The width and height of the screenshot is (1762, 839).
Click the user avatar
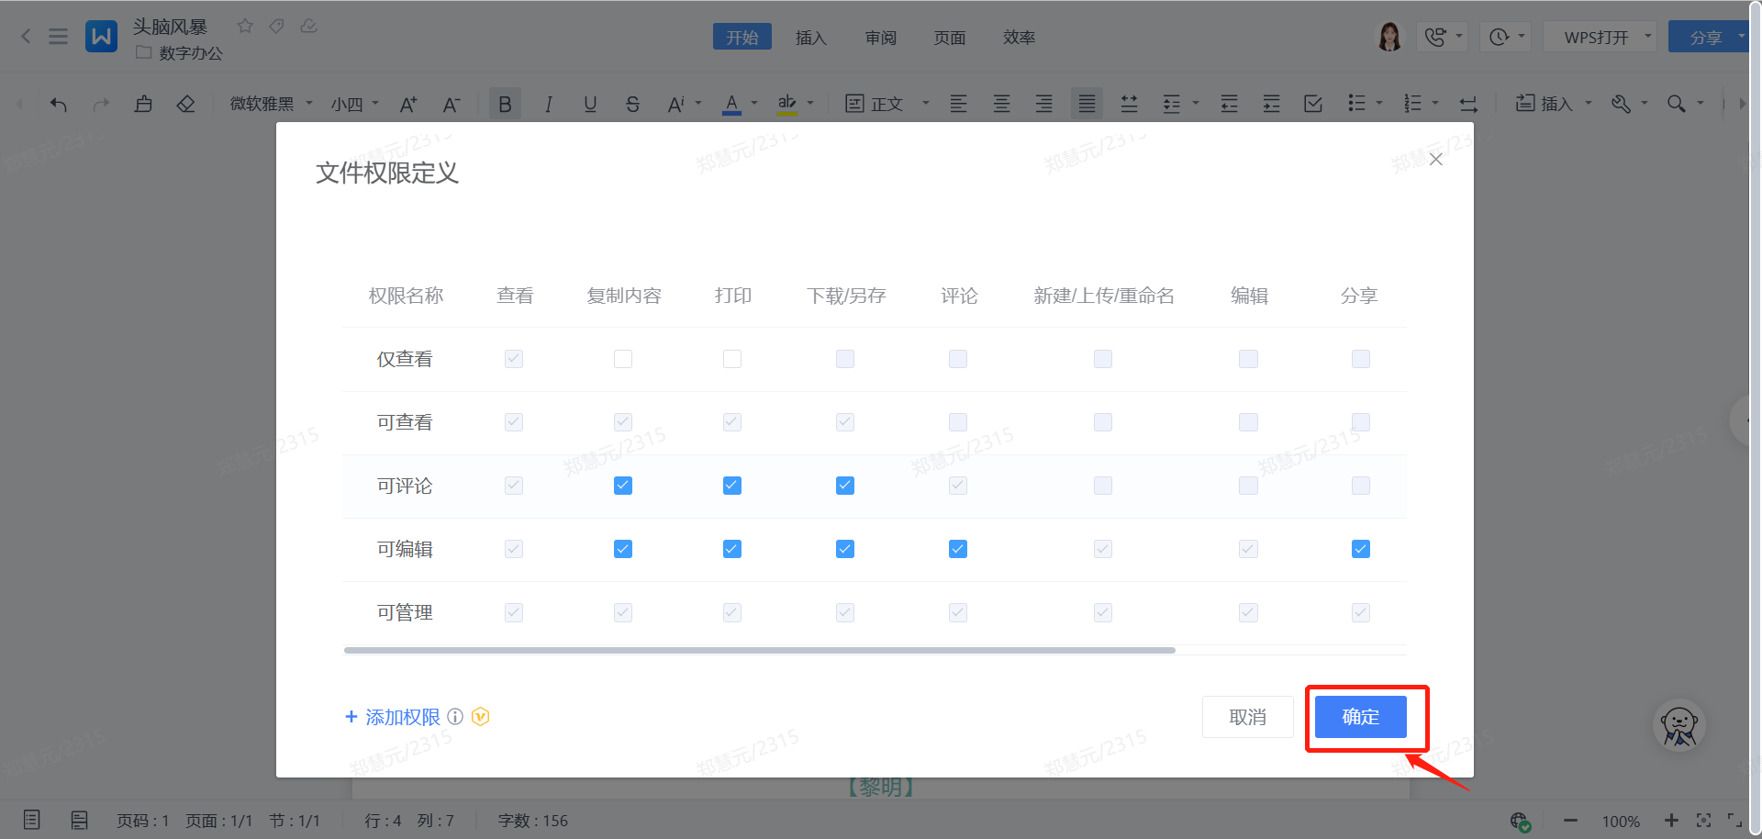1389,37
